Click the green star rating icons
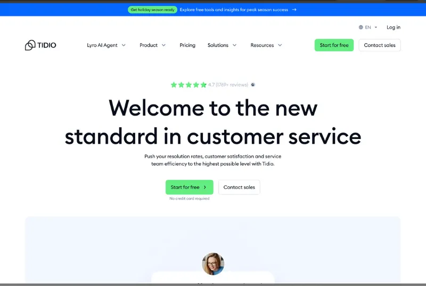Image resolution: width=426 pixels, height=286 pixels. pyautogui.click(x=189, y=85)
